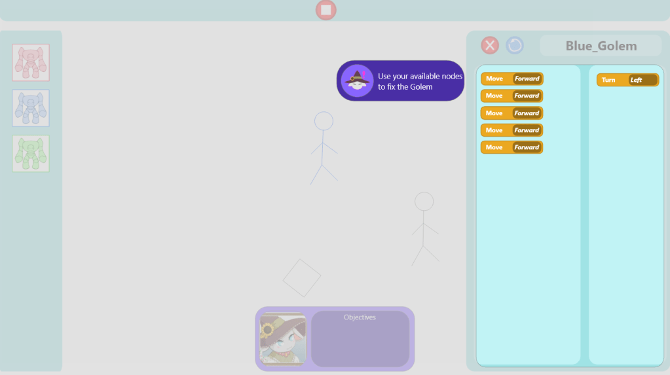670x375 pixels.
Task: Click the gray stick figure
Action: click(424, 228)
